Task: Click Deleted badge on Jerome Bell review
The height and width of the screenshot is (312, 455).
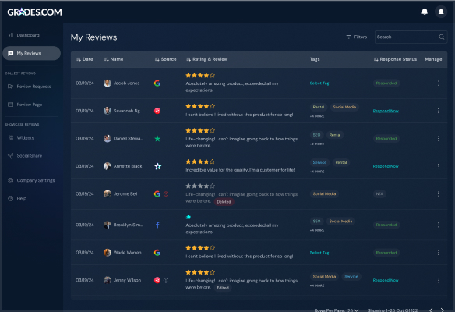Action: pyautogui.click(x=224, y=201)
